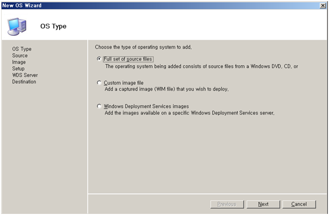The width and height of the screenshot is (329, 215).
Task: Close the New OS Wizard window
Action: [322, 5]
